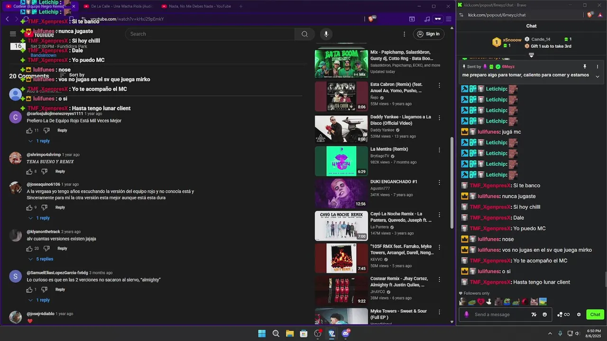Dislike the comment by klyanonthetrack
The height and width of the screenshot is (341, 607).
click(46, 248)
